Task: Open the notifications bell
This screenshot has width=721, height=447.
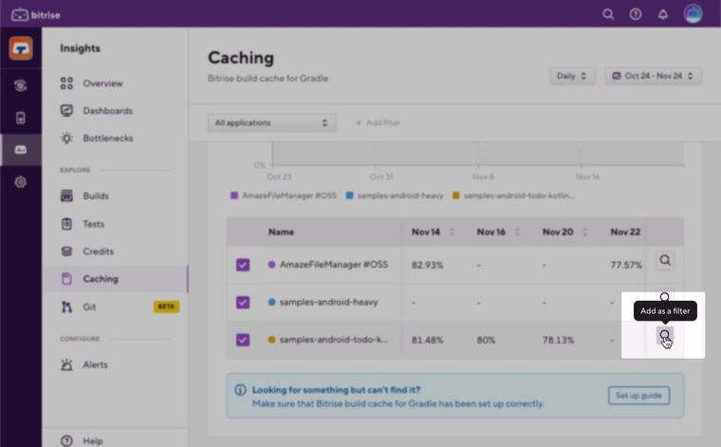Action: click(662, 14)
